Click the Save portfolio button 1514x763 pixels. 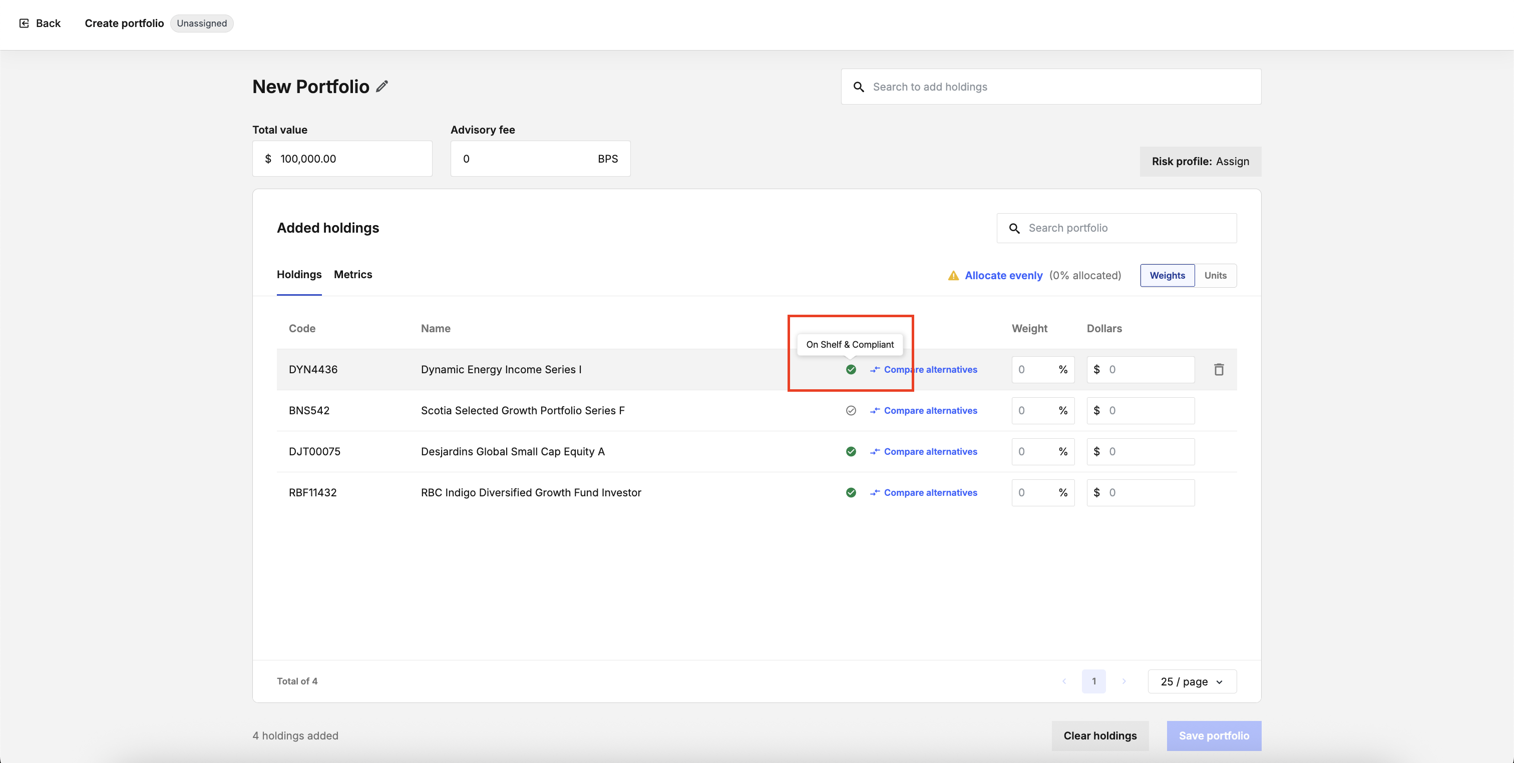pos(1214,736)
